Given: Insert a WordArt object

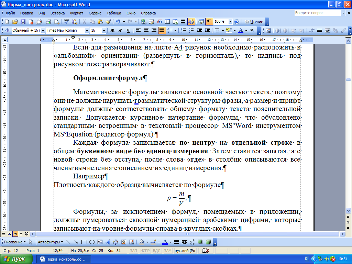Looking at the screenshot, I should pos(108,242).
